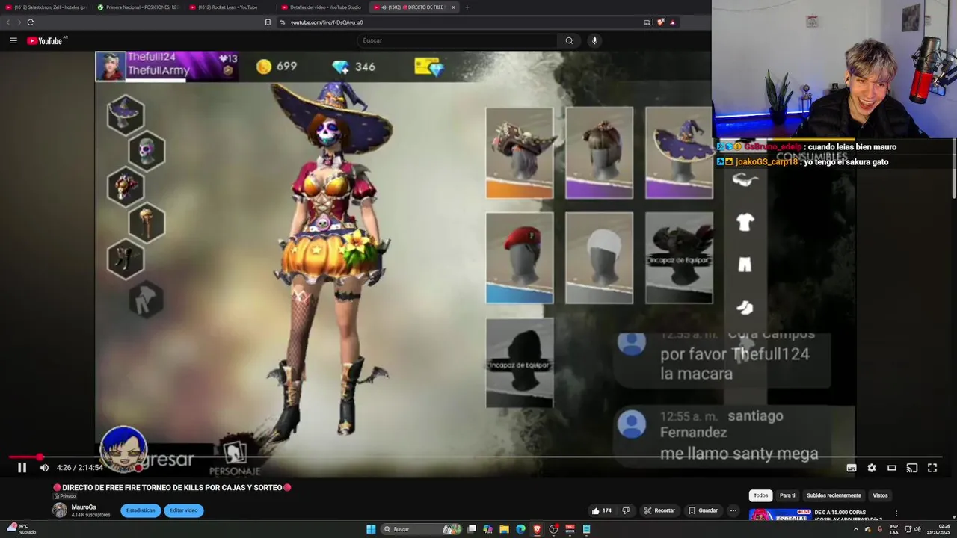Image resolution: width=957 pixels, height=538 pixels.
Task: Open the recommended 15.000 COPAS video thumbnail
Action: pos(780,515)
